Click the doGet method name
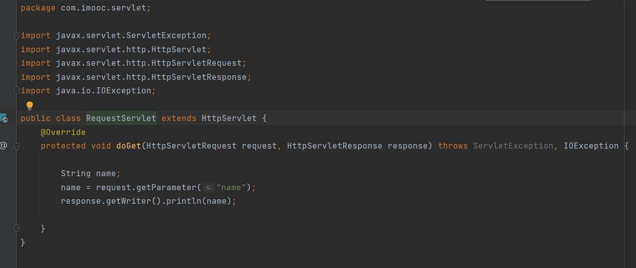 pyautogui.click(x=129, y=146)
